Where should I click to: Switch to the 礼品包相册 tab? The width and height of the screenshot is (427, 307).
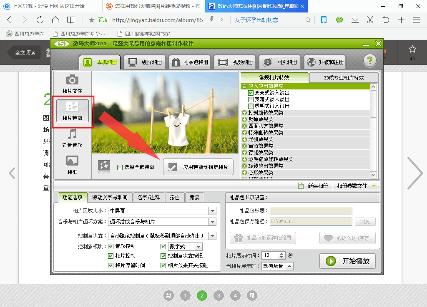tap(190, 62)
